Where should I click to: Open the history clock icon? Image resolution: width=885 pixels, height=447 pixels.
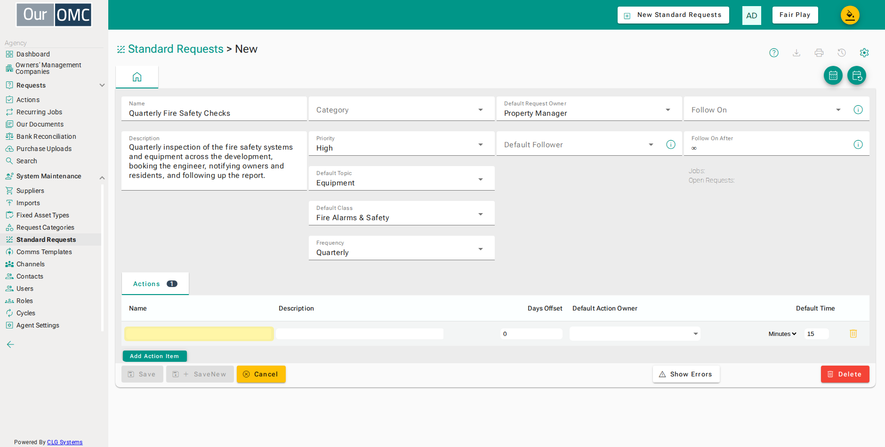[x=842, y=53]
